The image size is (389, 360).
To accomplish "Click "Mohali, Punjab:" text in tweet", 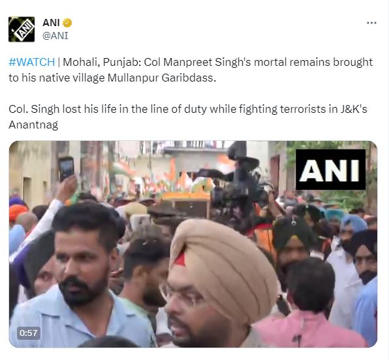I will click(x=102, y=62).
